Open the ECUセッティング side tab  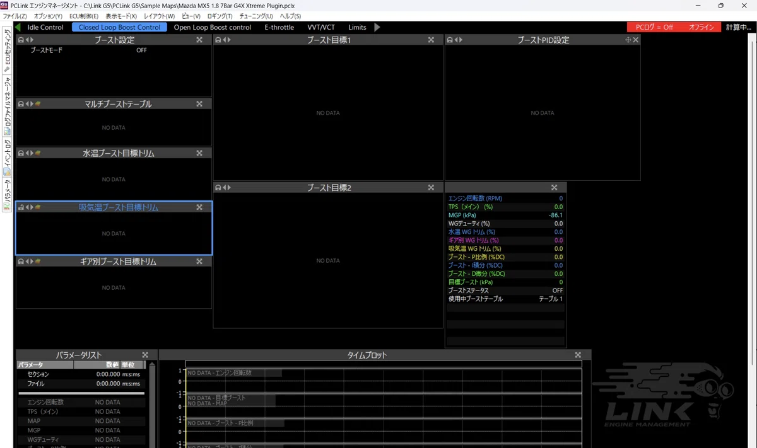[x=8, y=50]
